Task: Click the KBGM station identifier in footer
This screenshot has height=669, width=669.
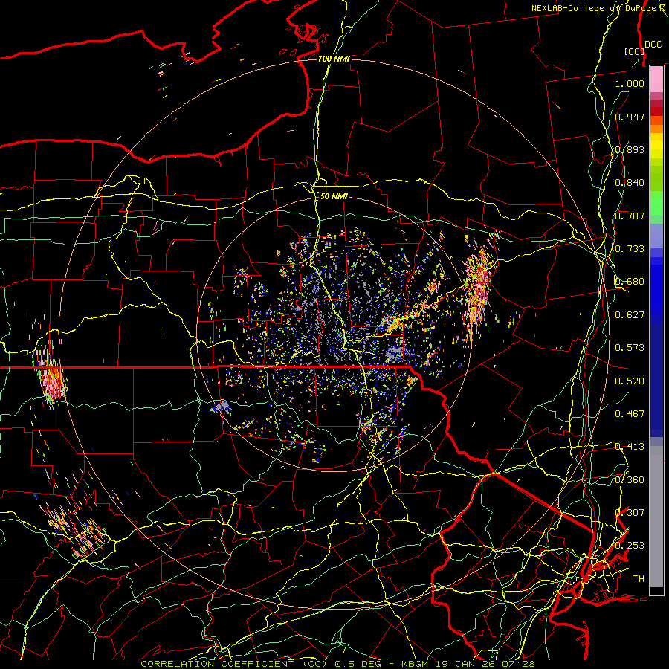Action: coord(416,664)
